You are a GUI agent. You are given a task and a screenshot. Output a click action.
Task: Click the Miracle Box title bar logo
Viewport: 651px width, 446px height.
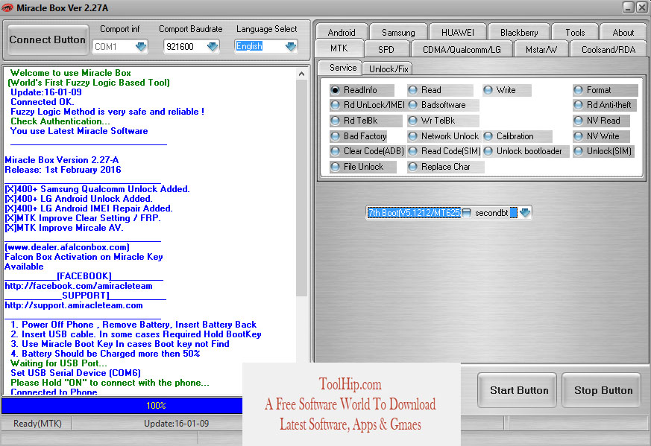[7, 8]
